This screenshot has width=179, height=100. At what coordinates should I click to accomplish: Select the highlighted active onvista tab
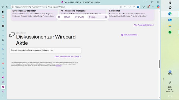coord(3,87)
